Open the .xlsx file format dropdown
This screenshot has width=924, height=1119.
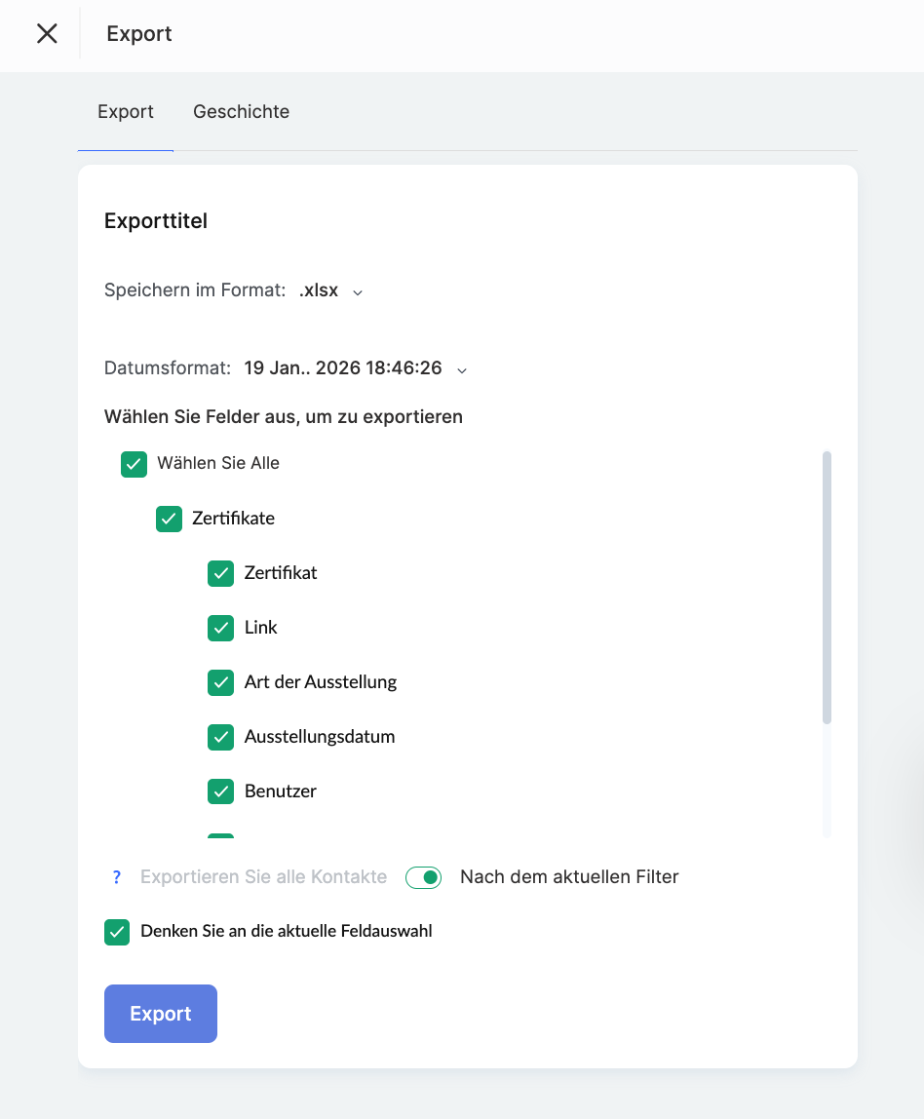click(319, 290)
